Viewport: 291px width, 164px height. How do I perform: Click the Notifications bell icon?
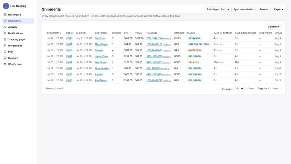[x=5, y=33]
